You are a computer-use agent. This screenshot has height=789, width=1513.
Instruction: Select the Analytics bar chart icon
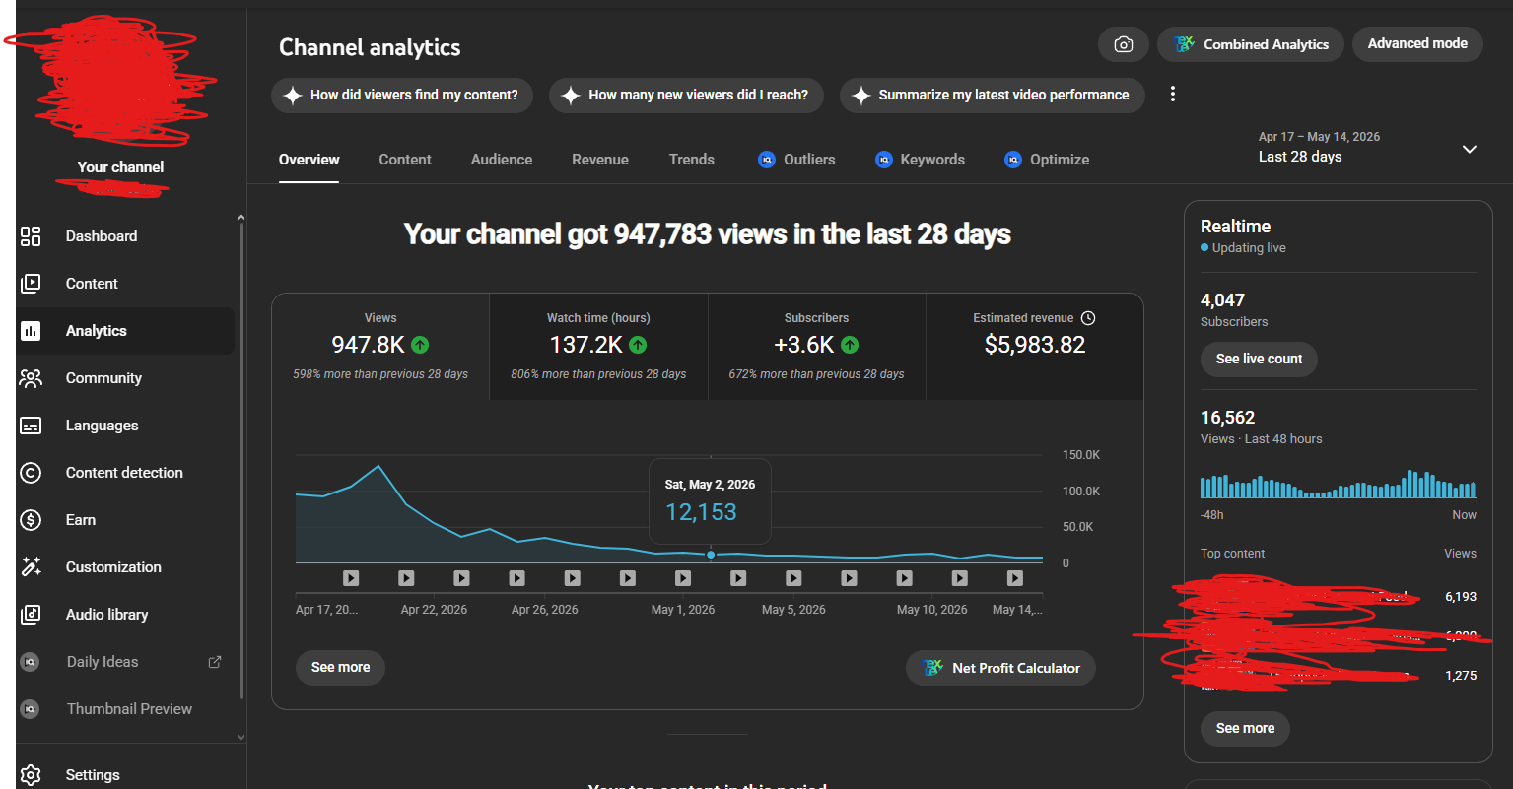tap(31, 331)
